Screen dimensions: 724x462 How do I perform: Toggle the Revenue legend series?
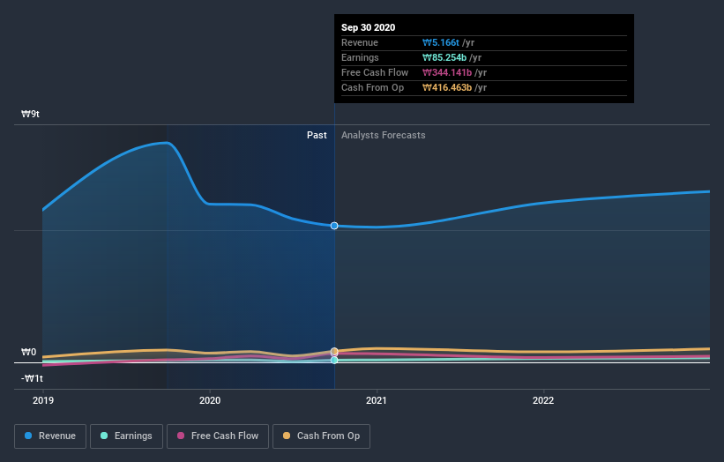click(50, 436)
